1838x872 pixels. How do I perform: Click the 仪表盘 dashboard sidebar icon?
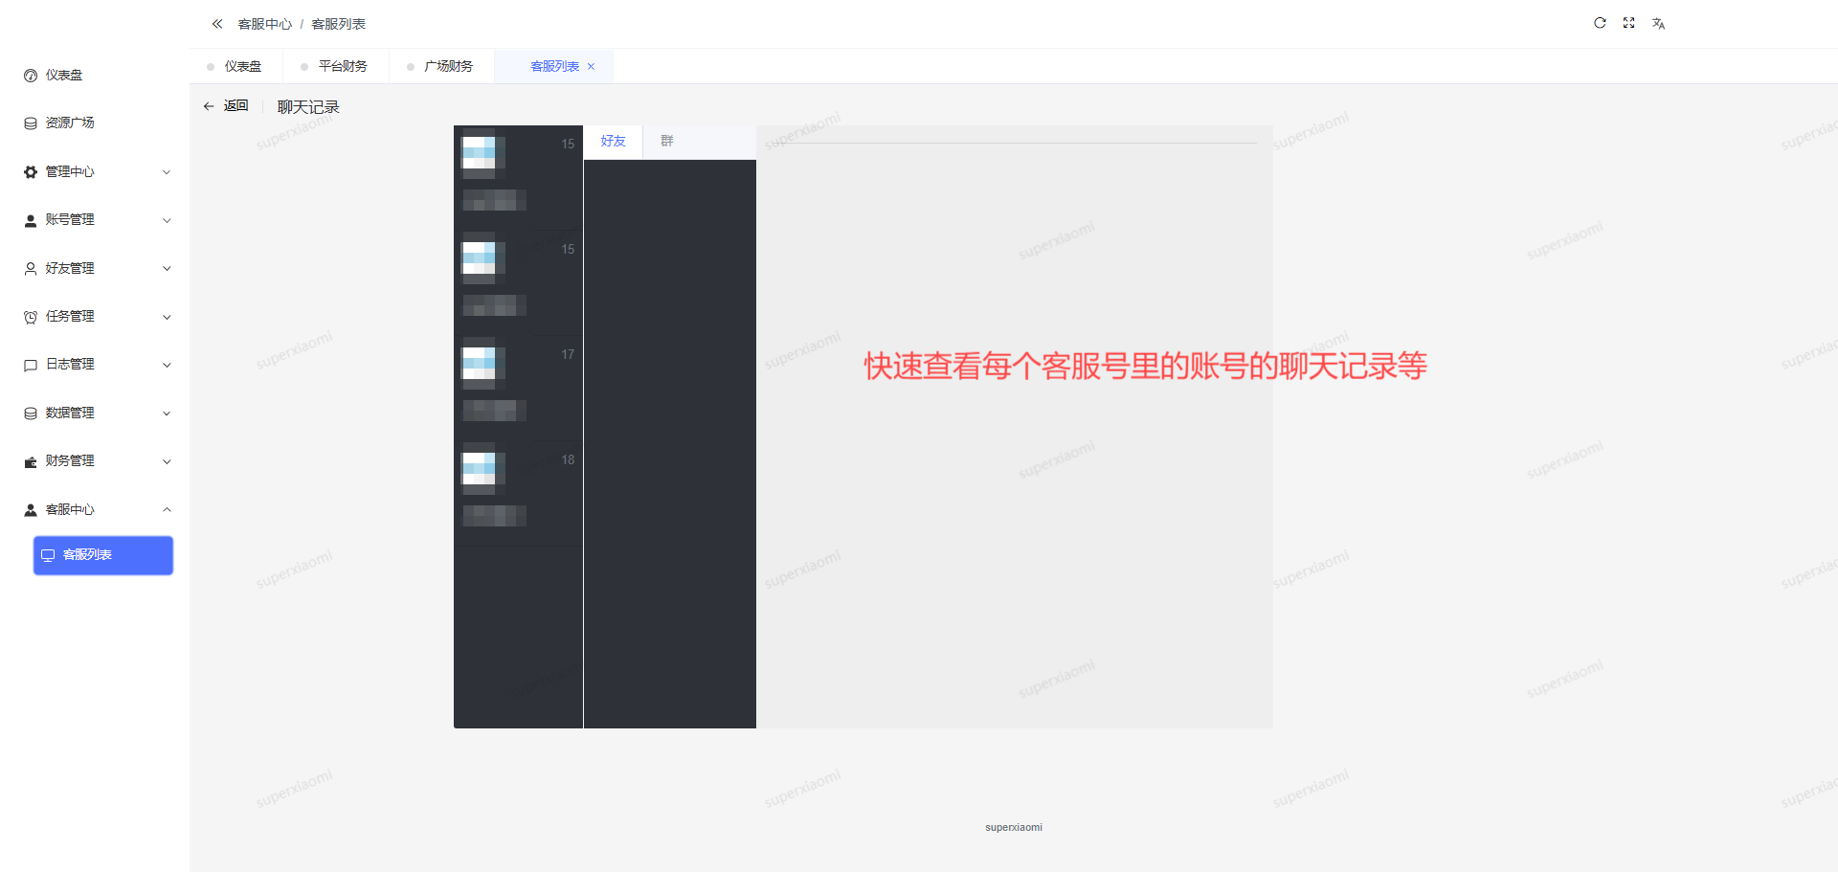pos(31,76)
